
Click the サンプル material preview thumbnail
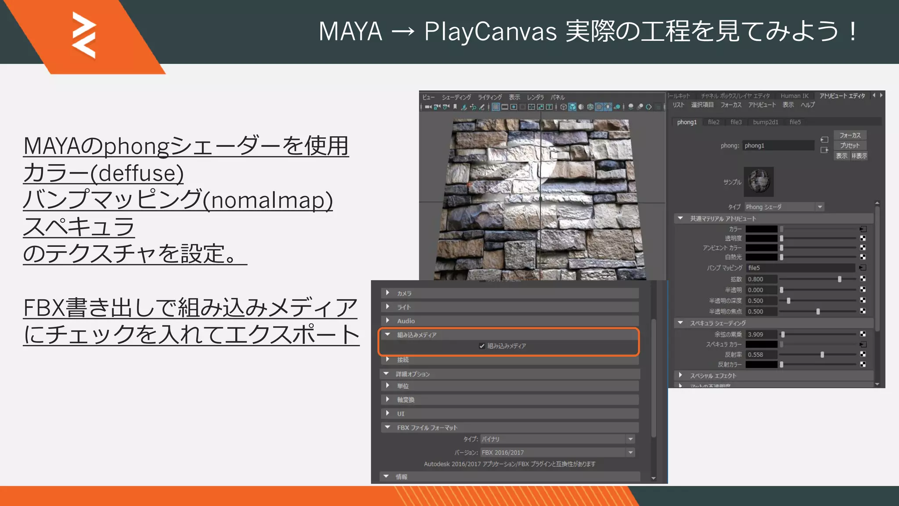759,181
